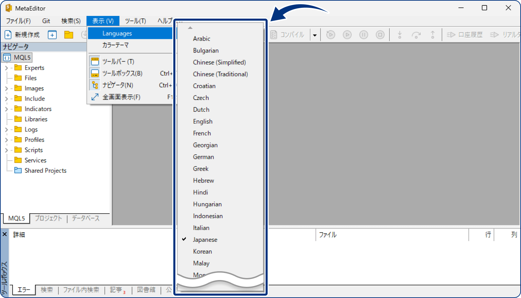Select English from the languages list
Image resolution: width=521 pixels, height=298 pixels.
point(202,122)
